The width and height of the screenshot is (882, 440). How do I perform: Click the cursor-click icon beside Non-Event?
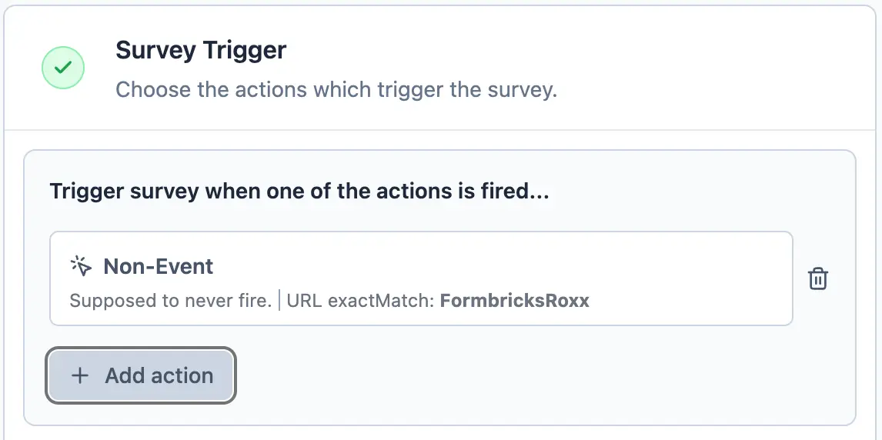coord(81,266)
